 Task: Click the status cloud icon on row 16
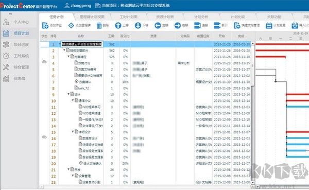pos(44,137)
